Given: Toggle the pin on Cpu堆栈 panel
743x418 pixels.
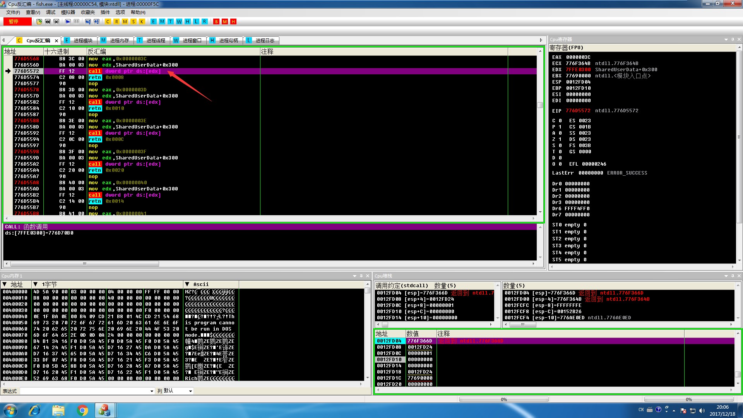Looking at the screenshot, I should [733, 276].
